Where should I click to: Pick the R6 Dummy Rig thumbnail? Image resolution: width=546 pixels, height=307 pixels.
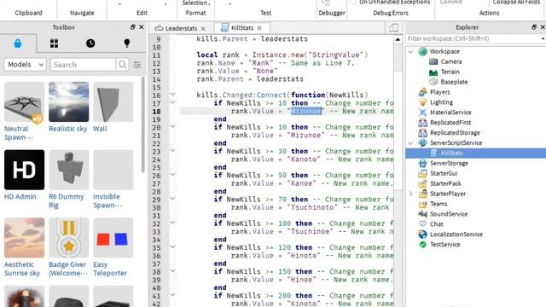[68, 170]
